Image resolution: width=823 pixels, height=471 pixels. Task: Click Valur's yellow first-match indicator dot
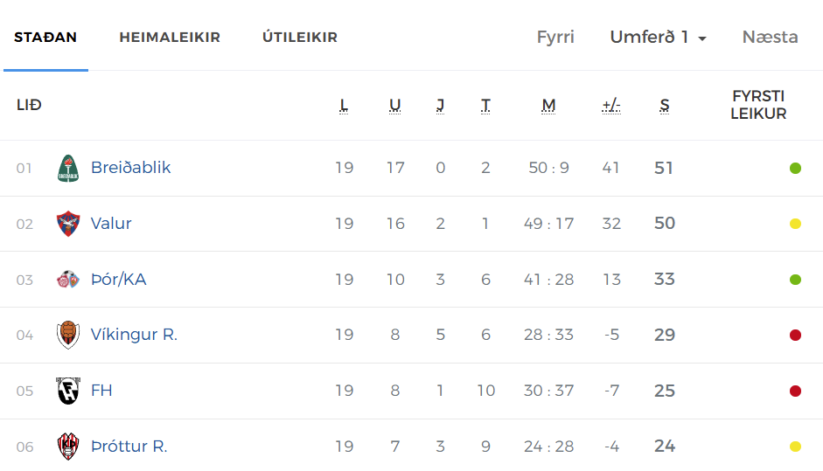tap(795, 224)
